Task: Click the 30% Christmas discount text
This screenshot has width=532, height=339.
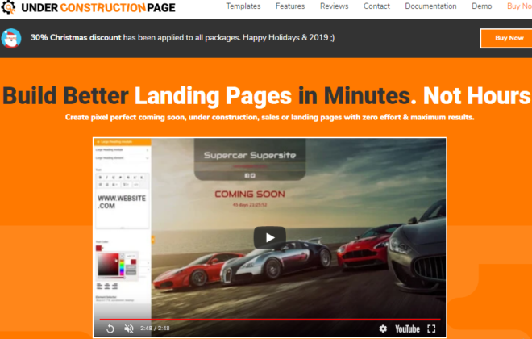Action: click(76, 37)
